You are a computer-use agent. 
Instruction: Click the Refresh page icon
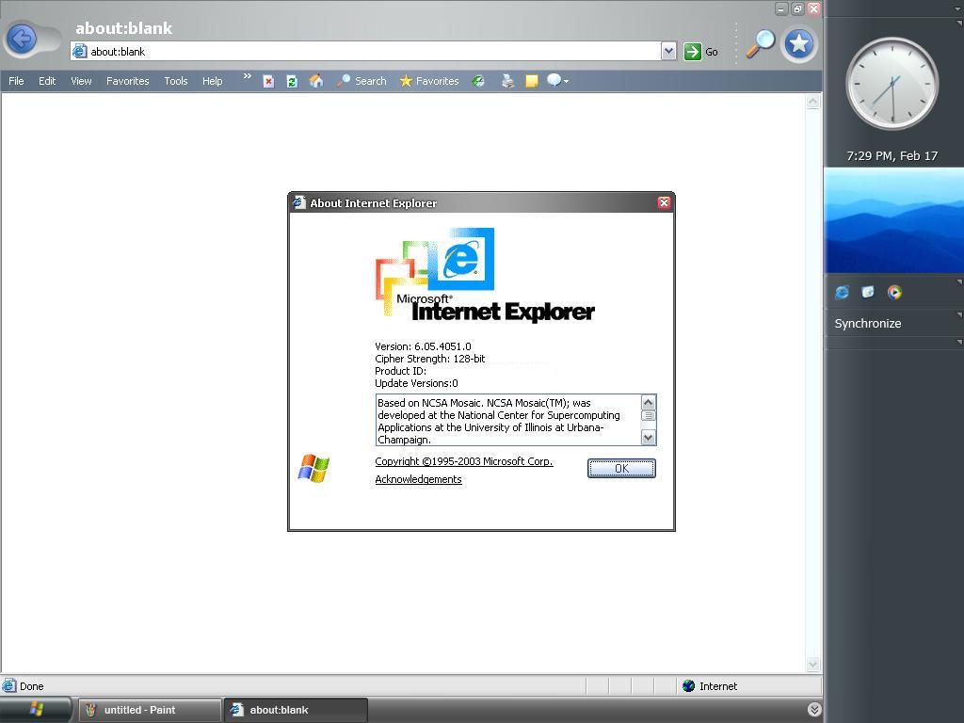coord(292,81)
